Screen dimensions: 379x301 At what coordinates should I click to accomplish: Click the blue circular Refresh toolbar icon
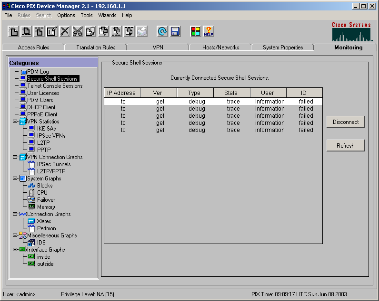pos(162,31)
